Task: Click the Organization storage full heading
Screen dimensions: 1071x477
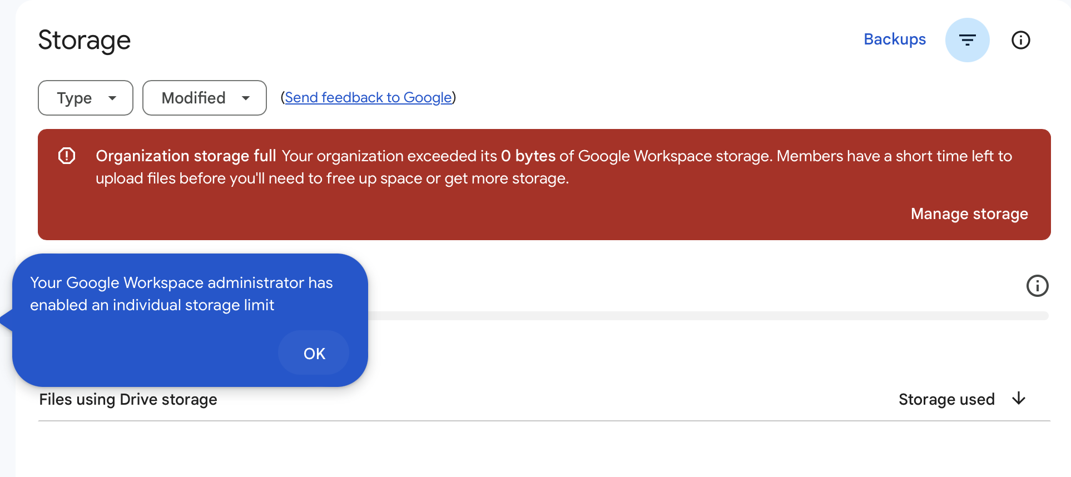Action: click(x=186, y=156)
